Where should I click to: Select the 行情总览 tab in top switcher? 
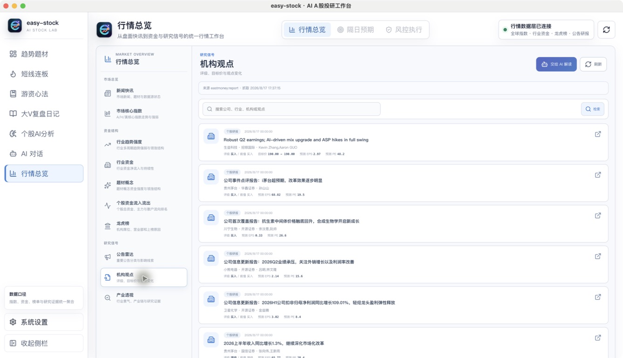click(307, 30)
